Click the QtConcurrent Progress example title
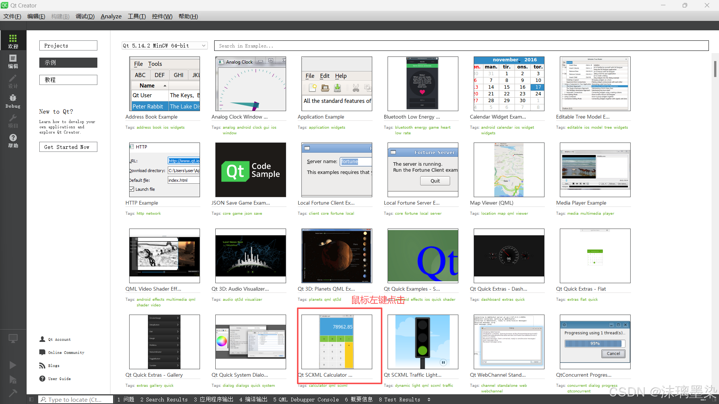Viewport: 719px width, 404px height. click(x=583, y=375)
